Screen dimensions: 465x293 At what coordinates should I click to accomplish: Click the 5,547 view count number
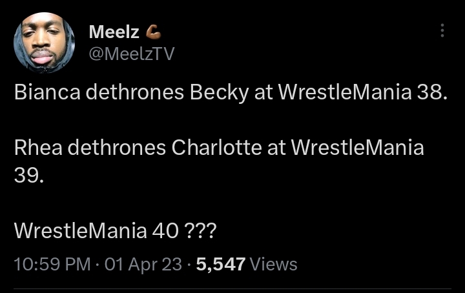point(220,264)
